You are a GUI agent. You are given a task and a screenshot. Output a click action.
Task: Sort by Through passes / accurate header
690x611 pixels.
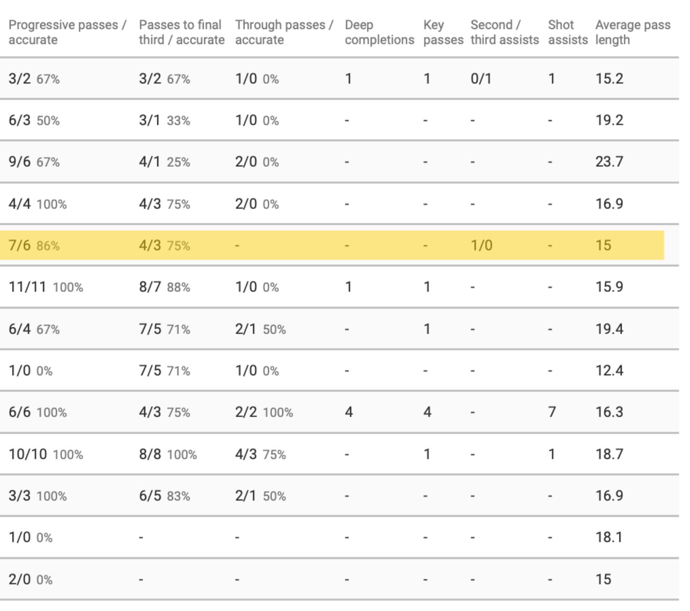[284, 32]
